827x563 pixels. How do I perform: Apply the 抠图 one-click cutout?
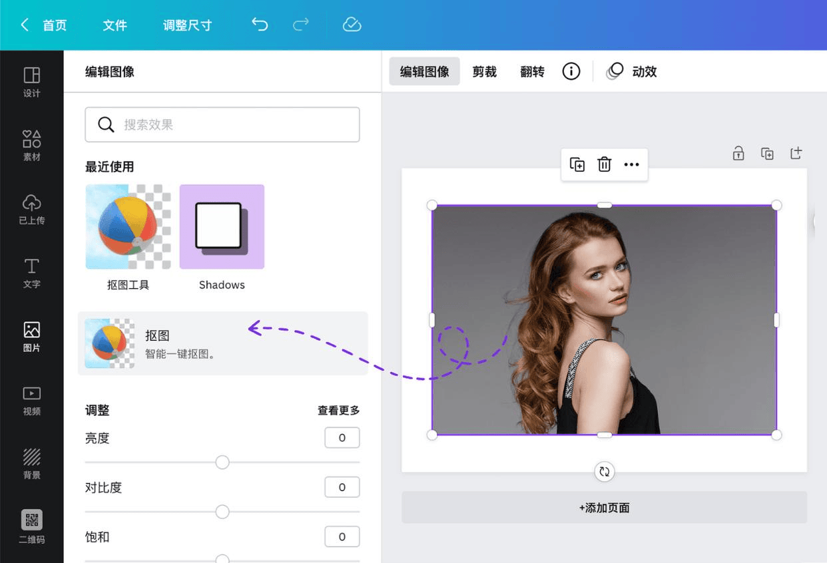click(223, 343)
